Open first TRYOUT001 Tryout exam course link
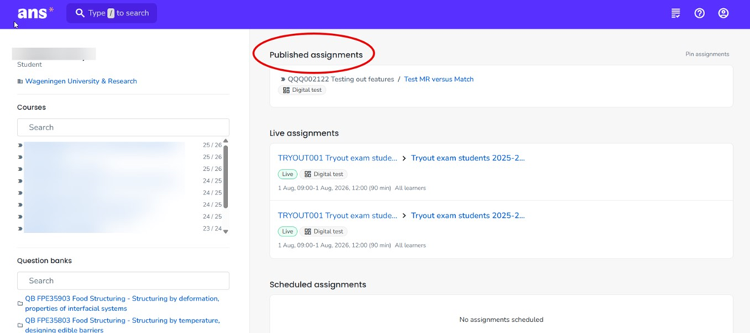 tap(337, 158)
